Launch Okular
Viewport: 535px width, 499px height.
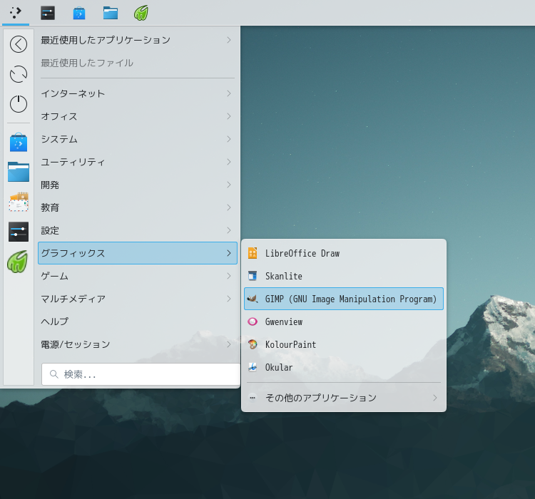coord(344,367)
